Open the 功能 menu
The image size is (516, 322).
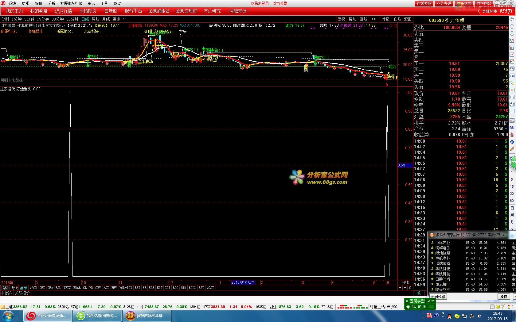25,3
